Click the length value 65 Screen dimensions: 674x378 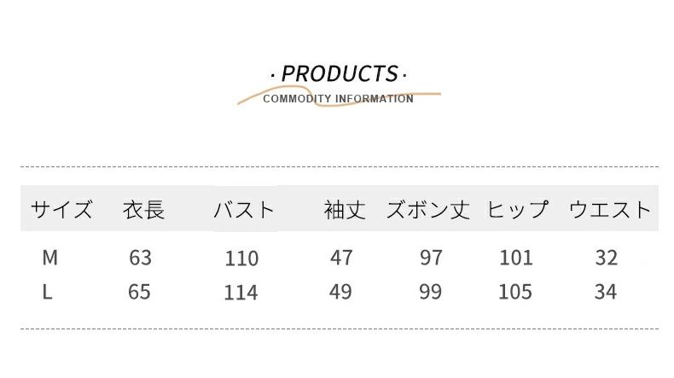tap(139, 292)
